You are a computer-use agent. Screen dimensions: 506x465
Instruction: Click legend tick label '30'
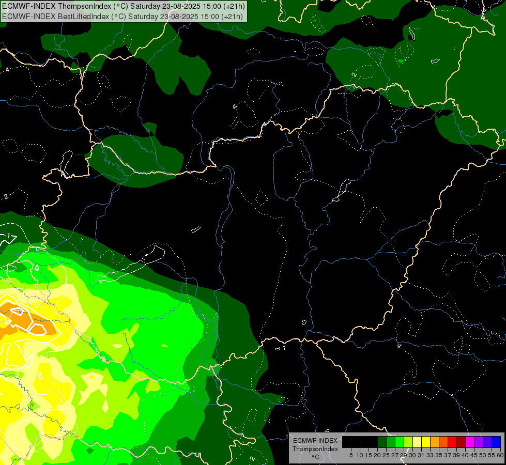tap(413, 455)
